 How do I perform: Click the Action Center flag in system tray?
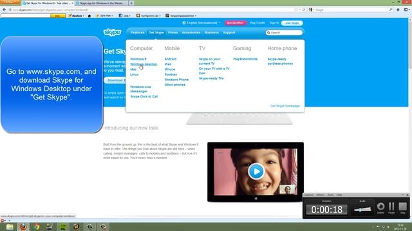point(378,227)
